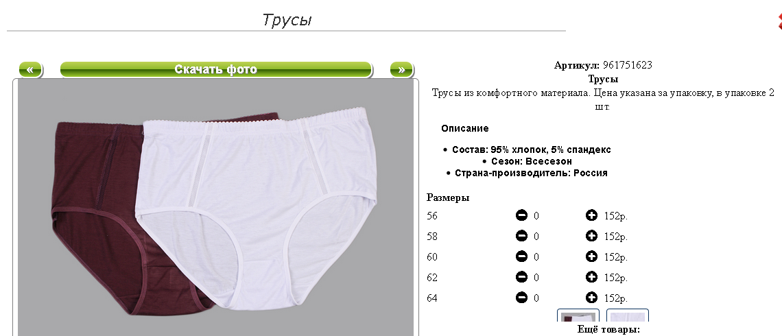Image resolution: width=782 pixels, height=336 pixels.
Task: Select the second white product thumbnail
Action: (628, 315)
